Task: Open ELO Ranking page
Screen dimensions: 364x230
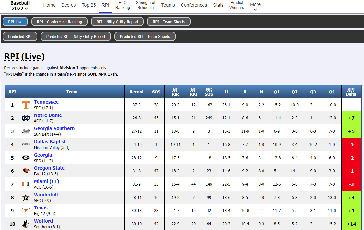Action: coord(123,5)
